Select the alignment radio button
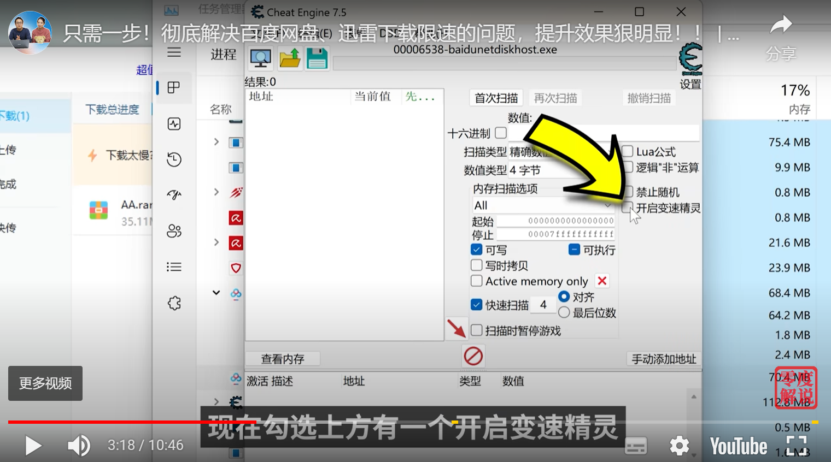Viewport: 831px width, 462px height. tap(564, 297)
